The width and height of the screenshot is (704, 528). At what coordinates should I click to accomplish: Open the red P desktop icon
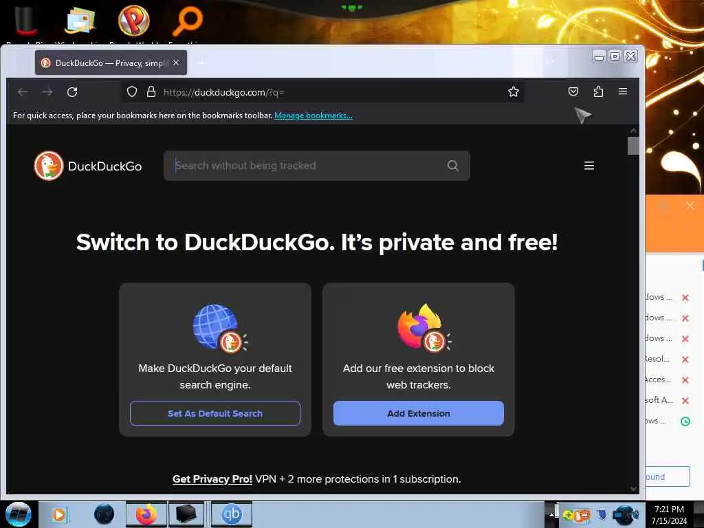tap(133, 21)
